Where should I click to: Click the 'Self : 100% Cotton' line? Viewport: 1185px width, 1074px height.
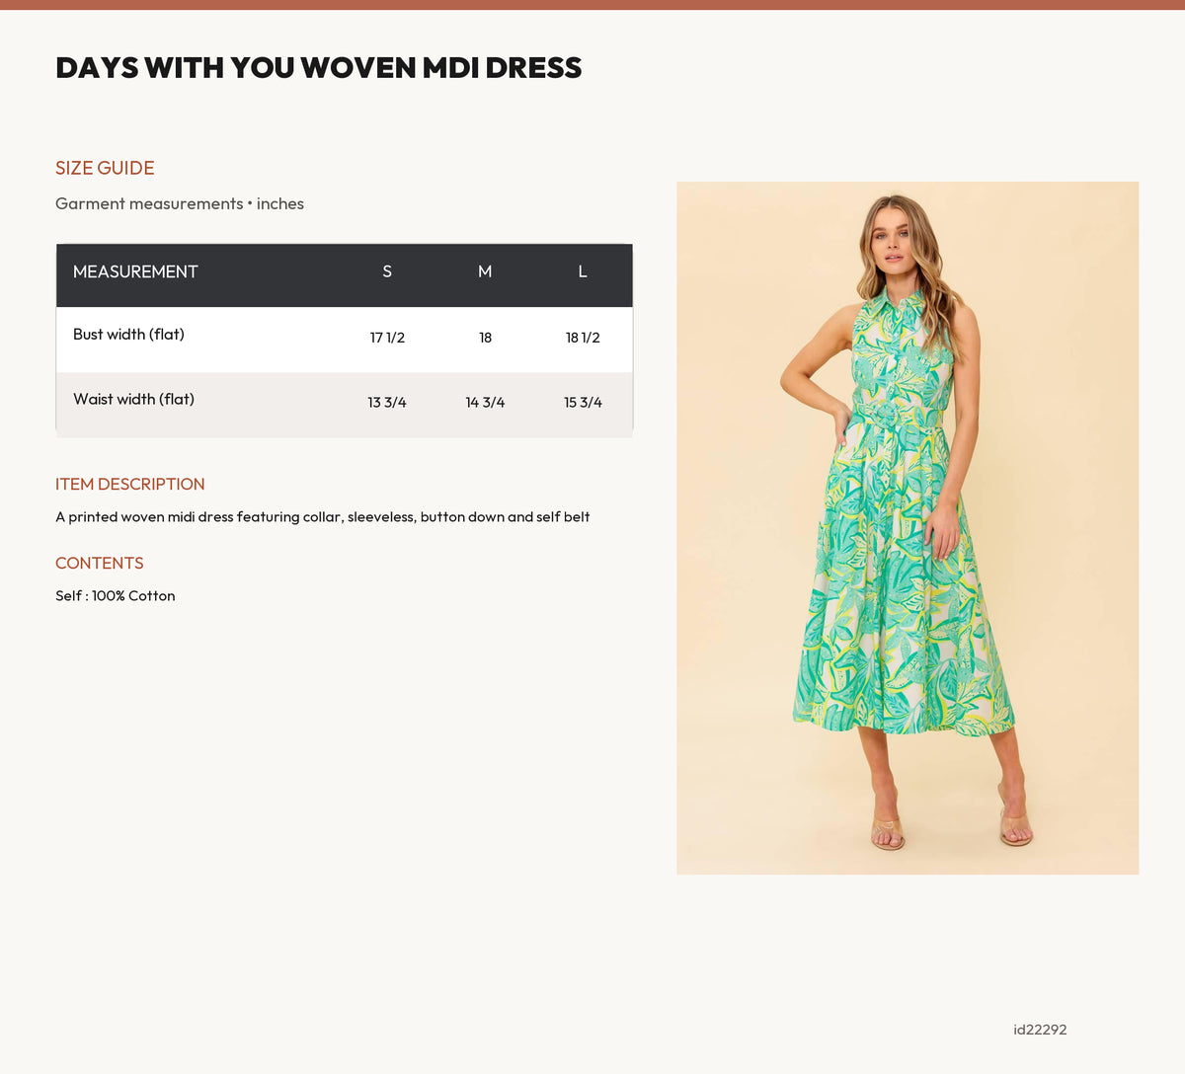[116, 595]
